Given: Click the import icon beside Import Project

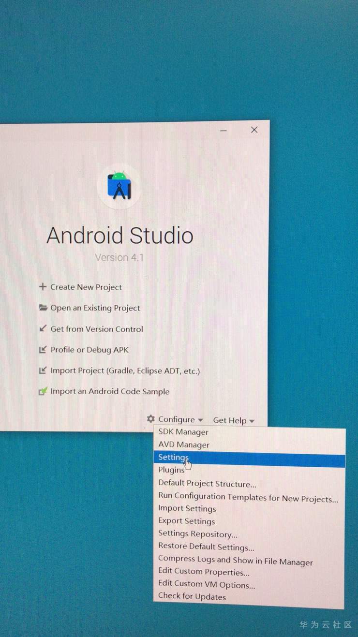Looking at the screenshot, I should click(x=43, y=370).
